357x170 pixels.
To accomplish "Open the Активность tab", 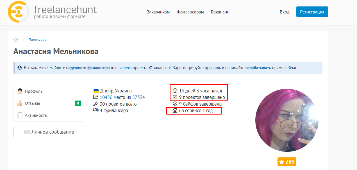I will [36, 115].
